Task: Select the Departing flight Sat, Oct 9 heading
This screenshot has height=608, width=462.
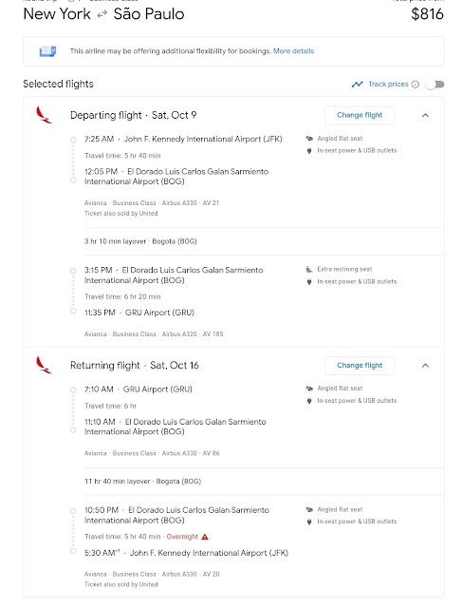Action: (x=133, y=115)
